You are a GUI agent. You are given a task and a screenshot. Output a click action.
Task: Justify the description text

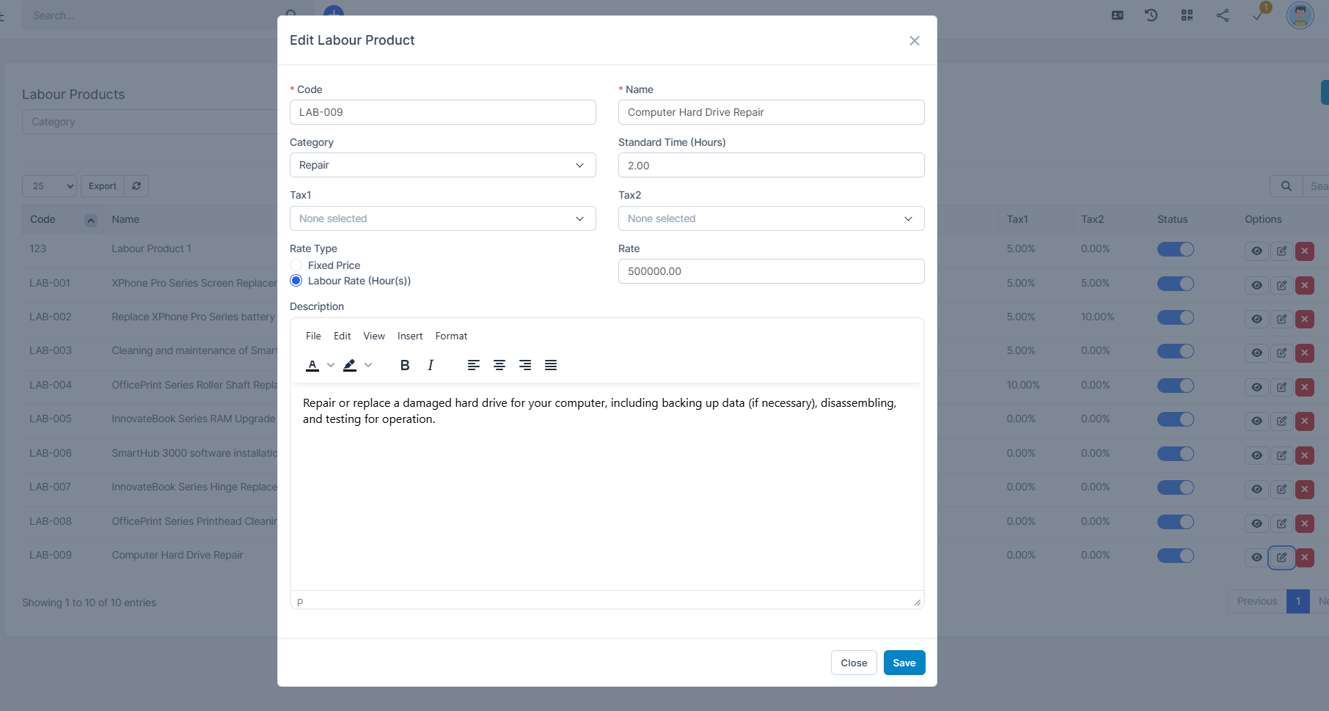point(551,365)
